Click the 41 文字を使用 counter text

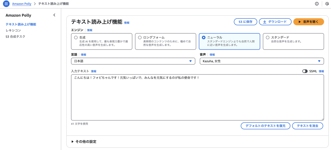click(79, 124)
